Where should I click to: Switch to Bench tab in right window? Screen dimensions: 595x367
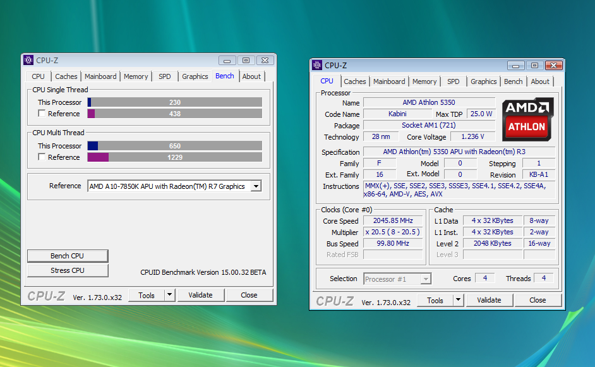(514, 81)
